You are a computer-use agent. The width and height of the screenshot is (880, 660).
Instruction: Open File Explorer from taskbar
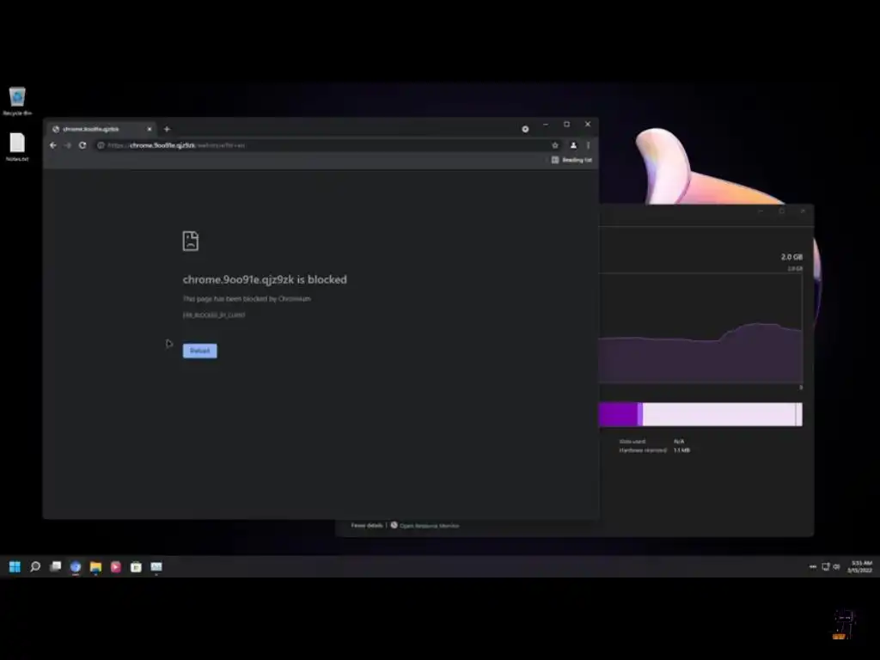point(96,567)
